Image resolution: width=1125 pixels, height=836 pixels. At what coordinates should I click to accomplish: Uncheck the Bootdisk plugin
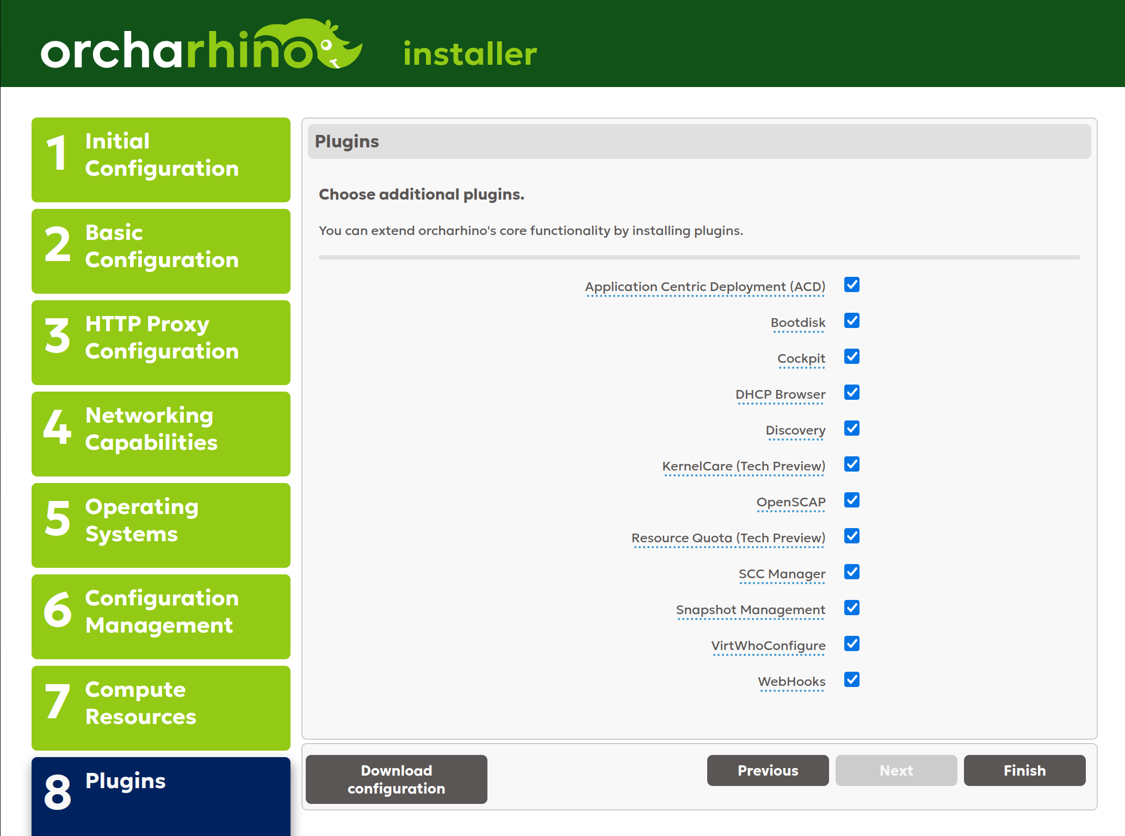click(x=851, y=321)
